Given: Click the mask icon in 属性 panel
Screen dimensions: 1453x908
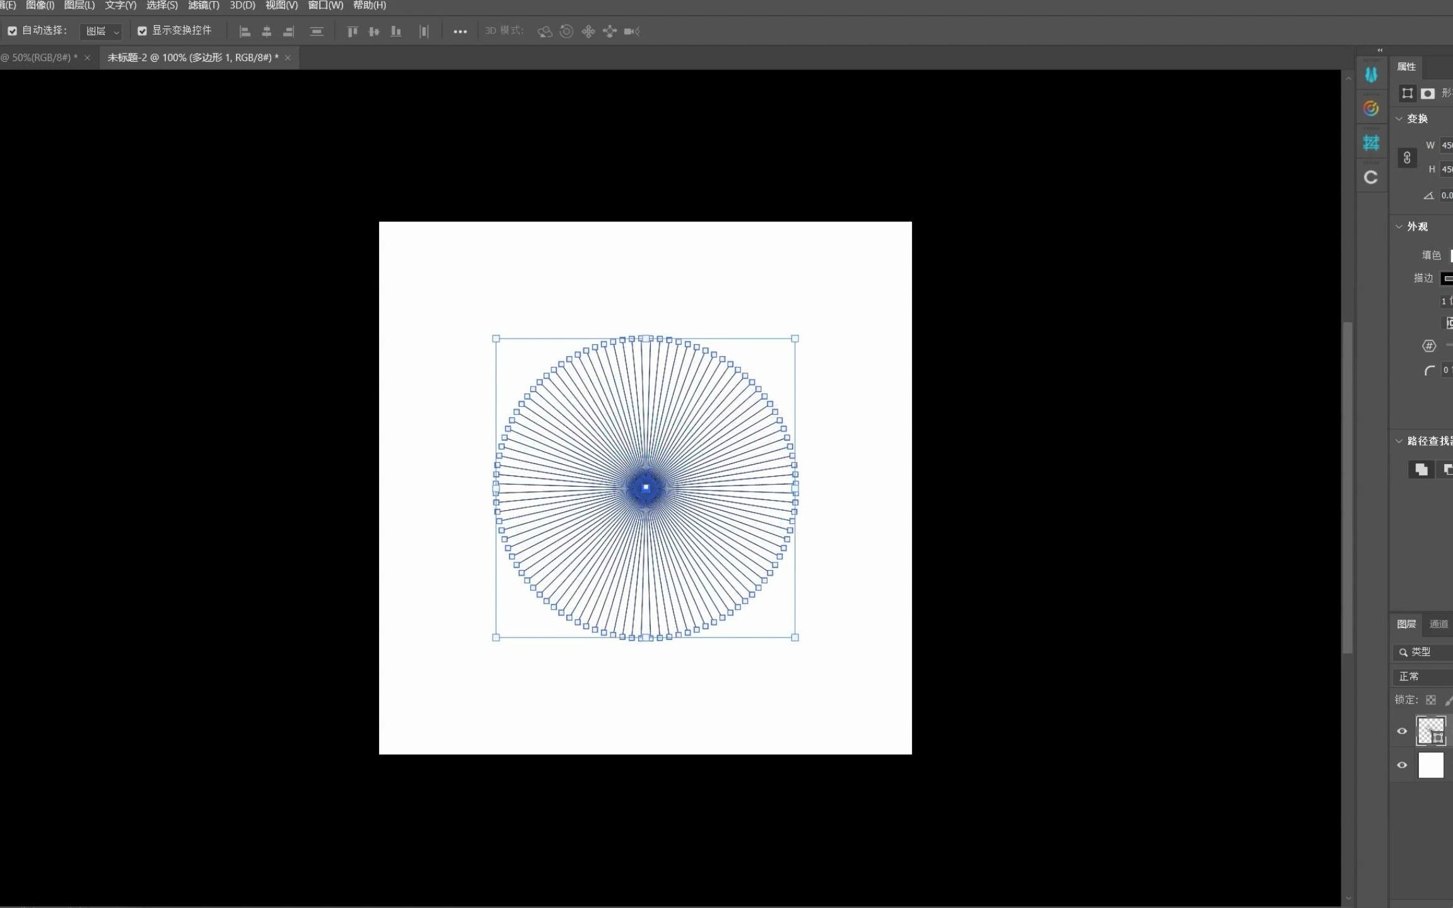Looking at the screenshot, I should [1428, 93].
